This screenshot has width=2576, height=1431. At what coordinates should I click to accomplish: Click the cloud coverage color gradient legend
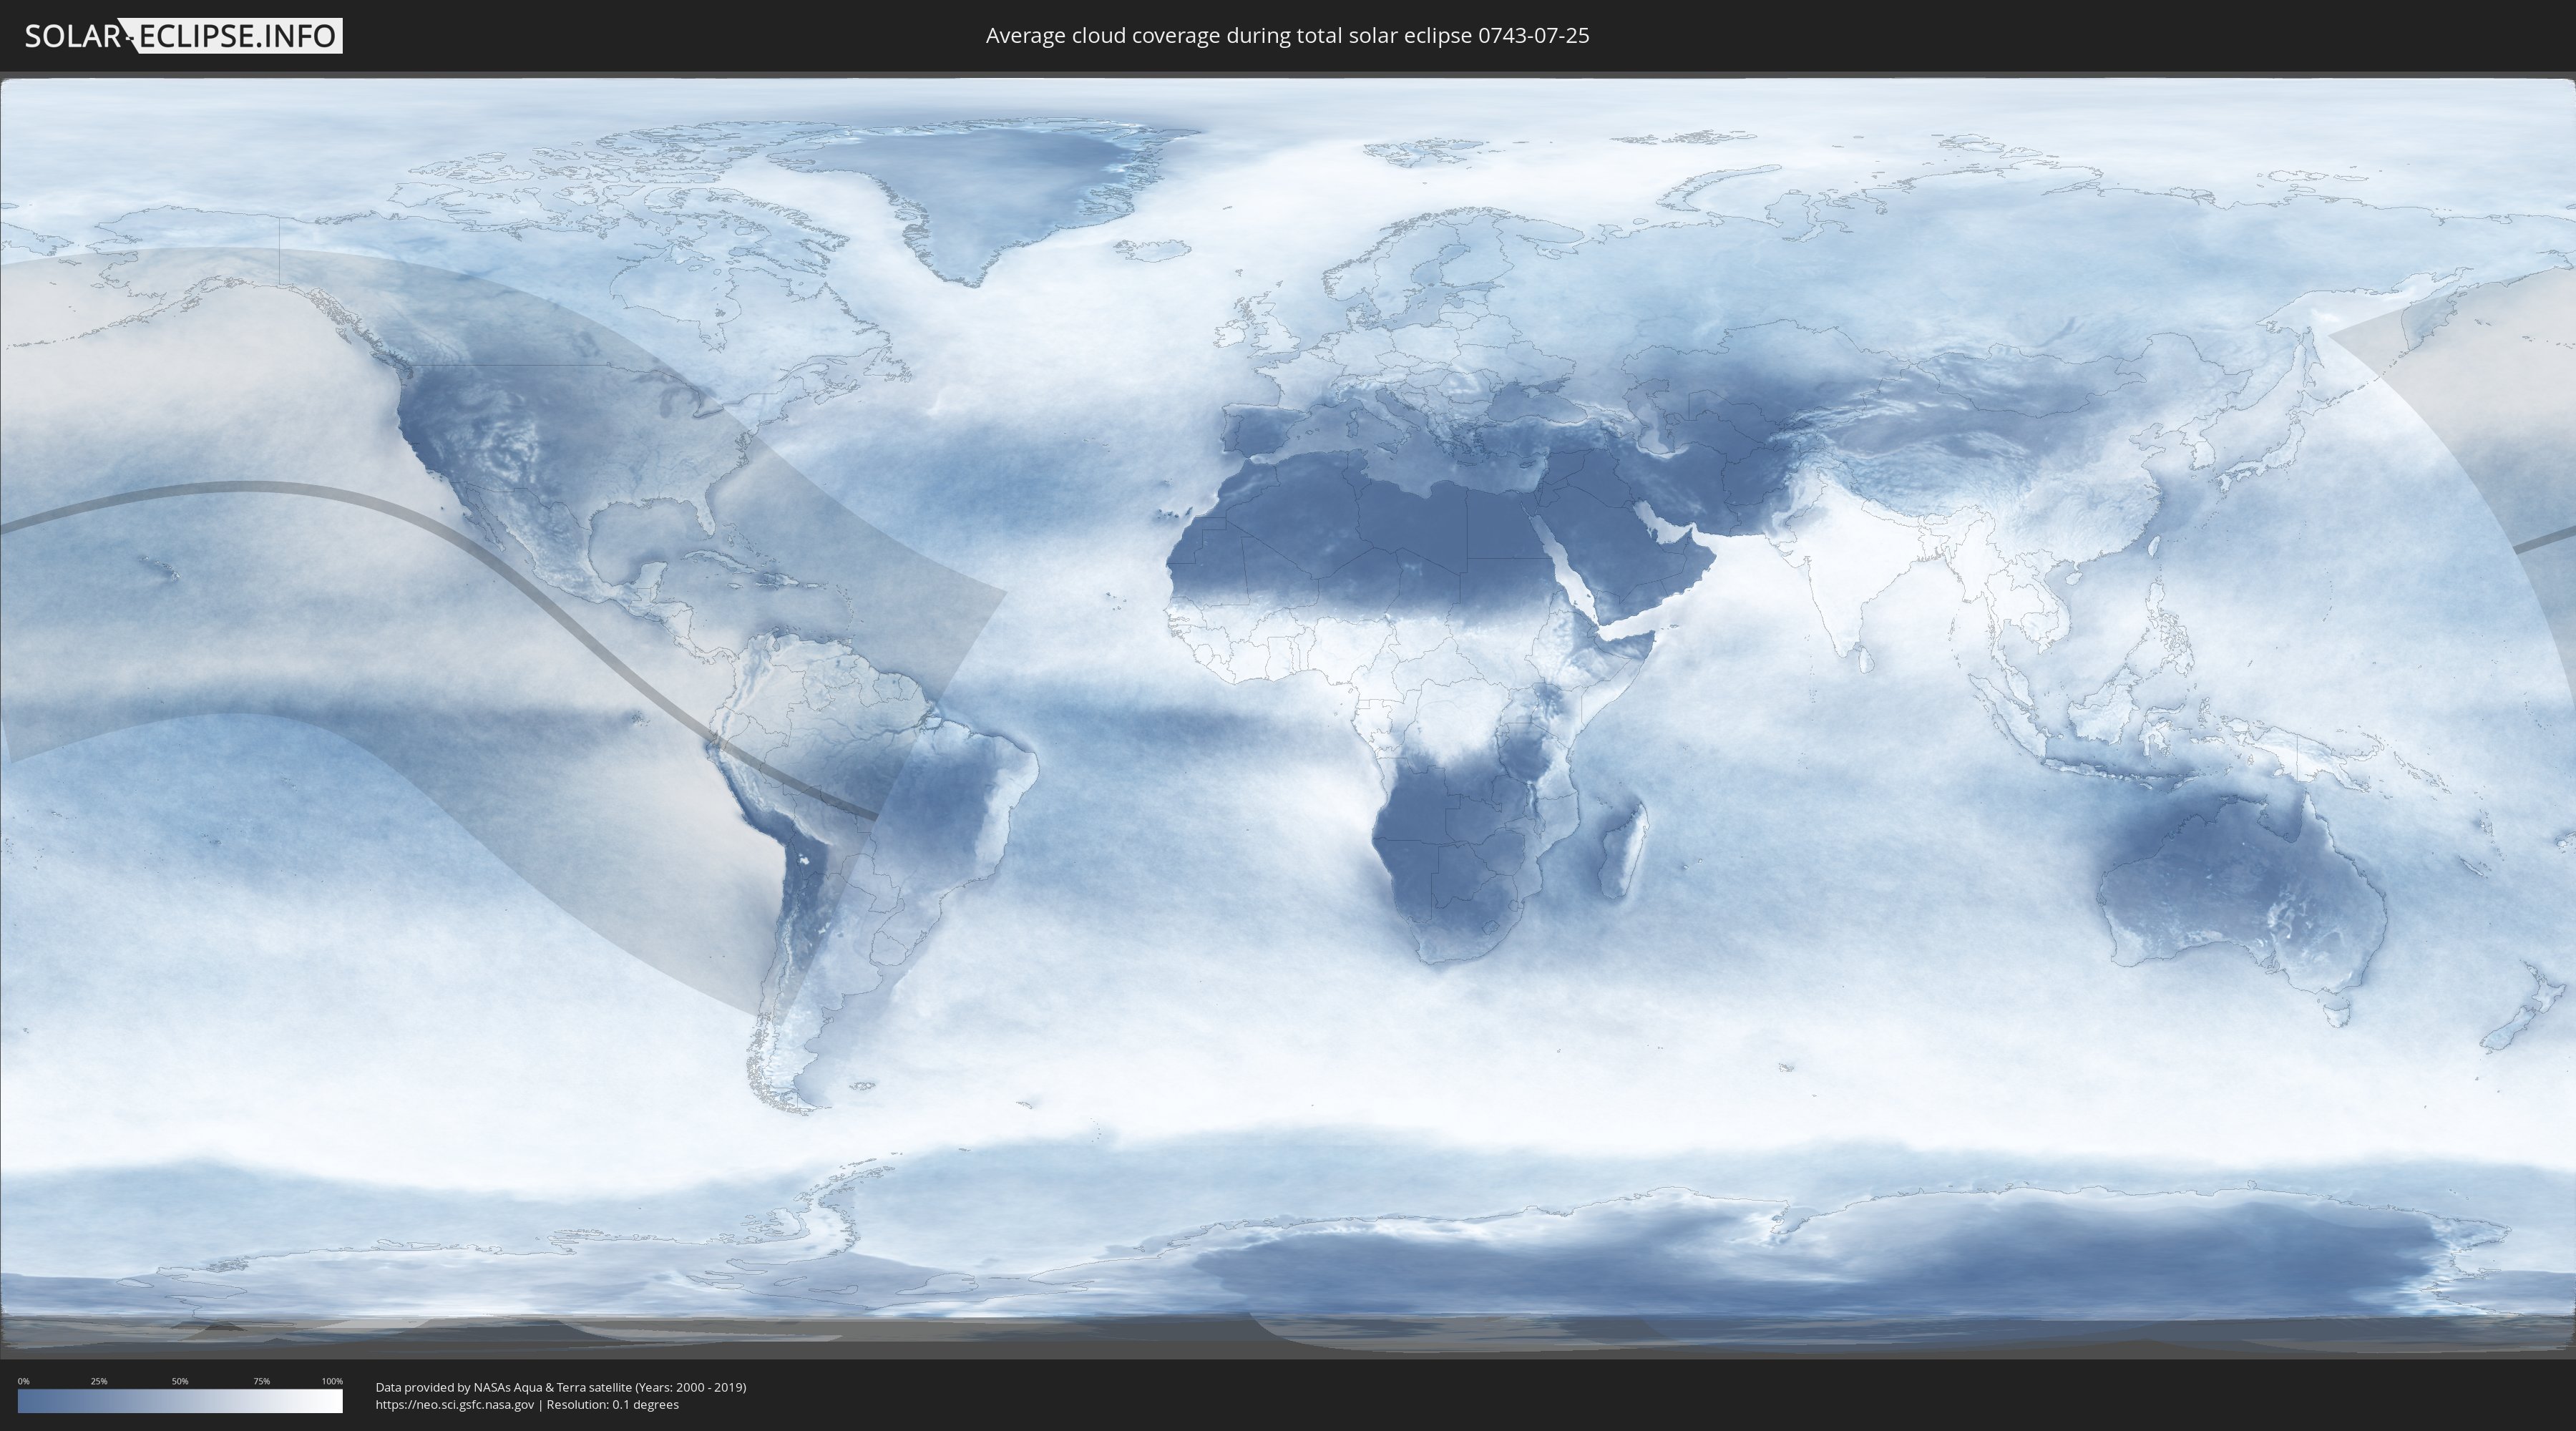(x=180, y=1401)
